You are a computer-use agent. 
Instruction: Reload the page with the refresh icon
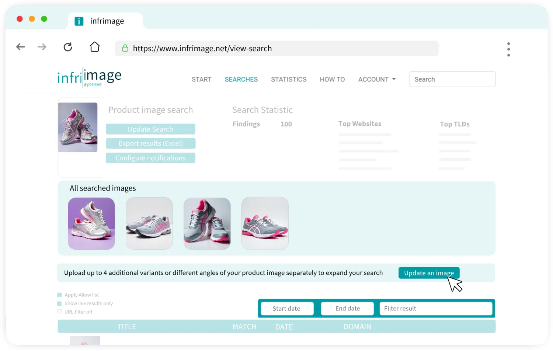(68, 47)
